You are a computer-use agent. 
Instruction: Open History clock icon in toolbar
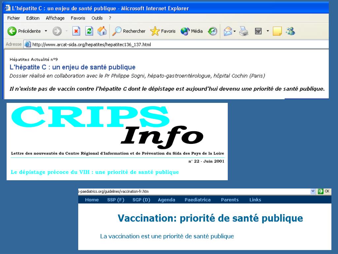[x=213, y=31]
